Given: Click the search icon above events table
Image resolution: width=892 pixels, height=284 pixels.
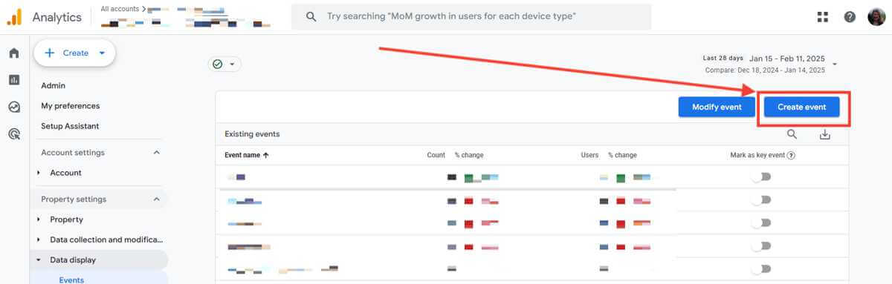Looking at the screenshot, I should click(792, 134).
